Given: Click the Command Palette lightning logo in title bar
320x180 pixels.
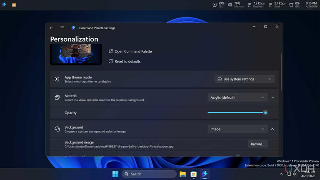Looking at the screenshot, I should tap(73, 28).
